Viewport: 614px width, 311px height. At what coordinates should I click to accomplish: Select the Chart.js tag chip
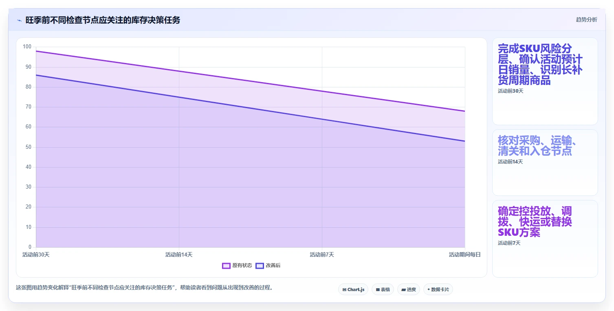353,289
